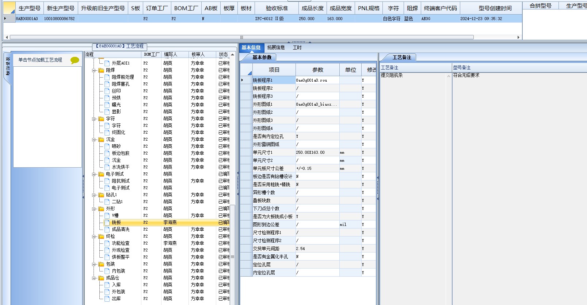Click the +/-0.15 tolerance cell
This screenshot has width=587, height=305.
[x=317, y=168]
